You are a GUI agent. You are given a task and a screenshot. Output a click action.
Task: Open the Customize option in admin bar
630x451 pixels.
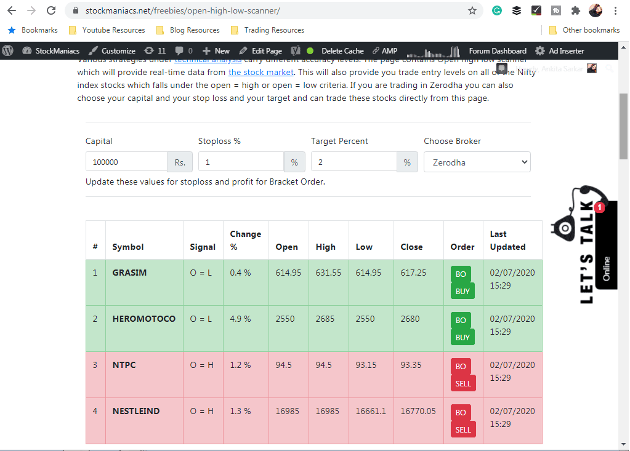pyautogui.click(x=112, y=51)
